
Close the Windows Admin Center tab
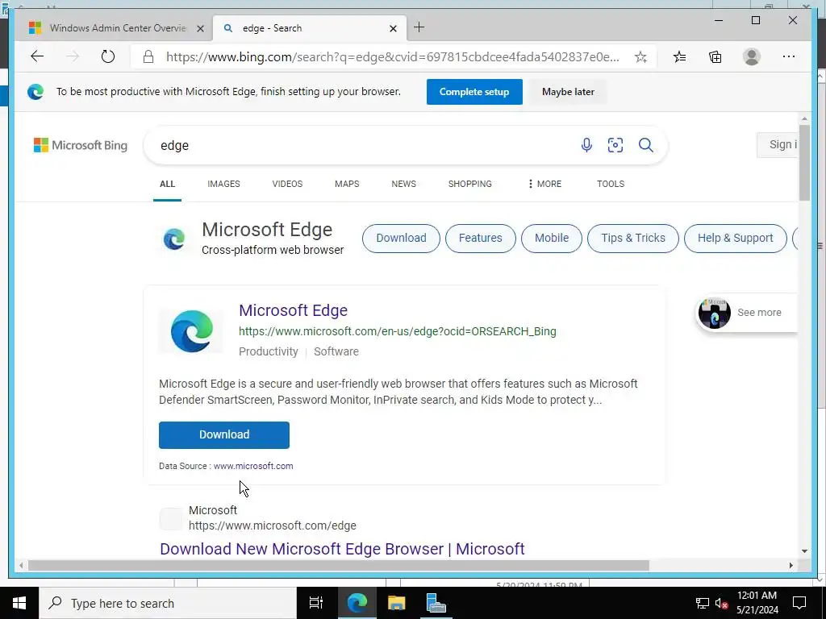coord(200,28)
